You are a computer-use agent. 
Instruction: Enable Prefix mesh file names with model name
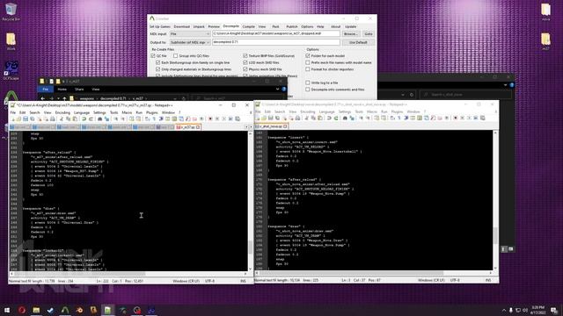tap(308, 62)
